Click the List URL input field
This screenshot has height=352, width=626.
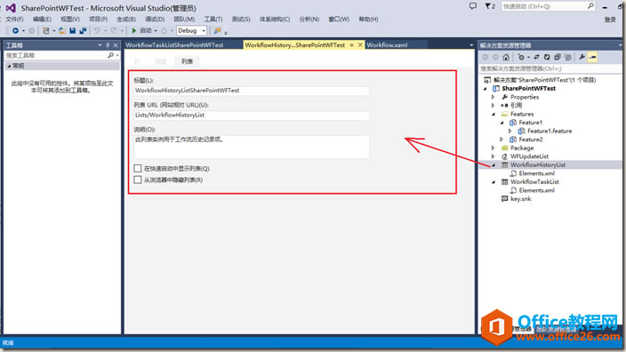click(252, 115)
